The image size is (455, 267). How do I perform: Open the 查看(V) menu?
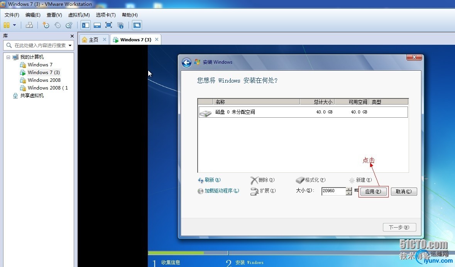pos(54,15)
